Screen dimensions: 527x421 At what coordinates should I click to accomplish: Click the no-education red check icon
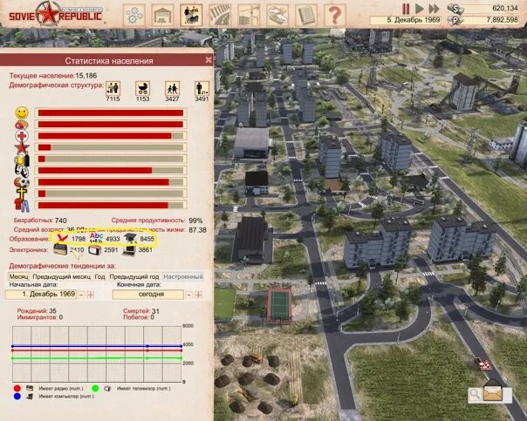pos(63,238)
